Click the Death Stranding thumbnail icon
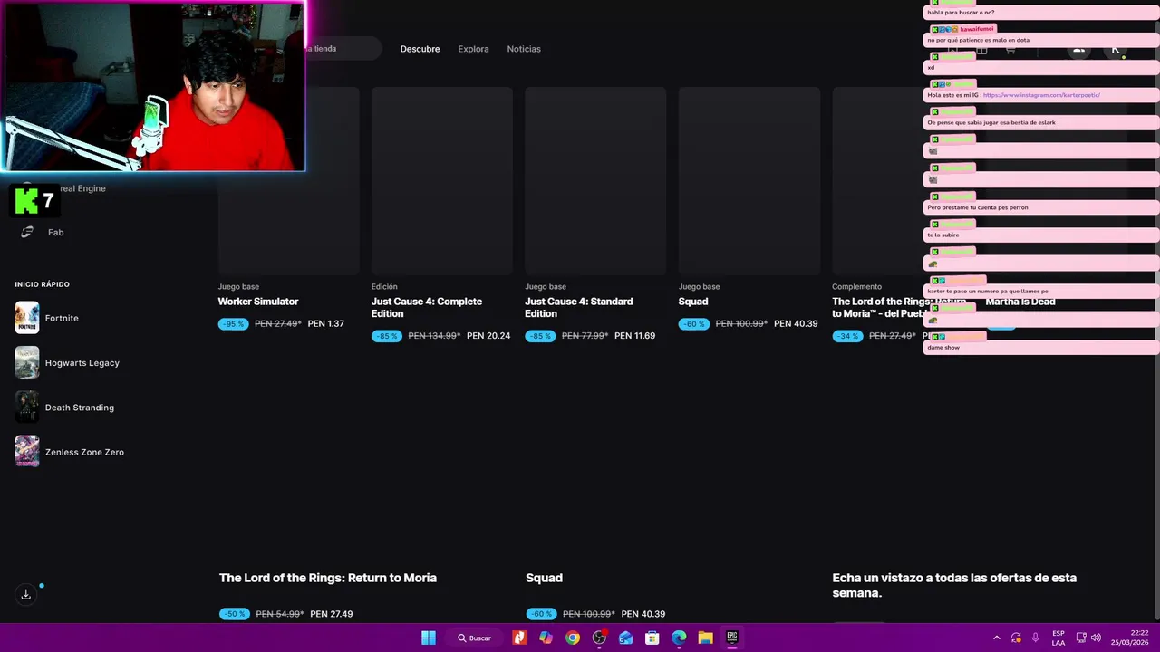This screenshot has height=652, width=1160. click(x=26, y=407)
